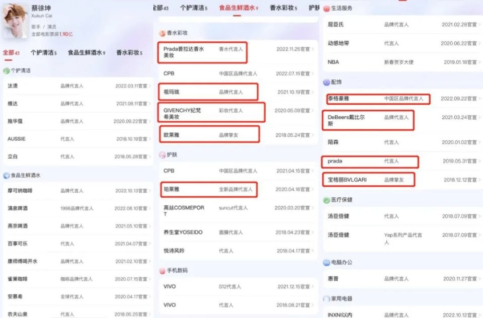Open the 施华蔻 endorsement entry

78,121
